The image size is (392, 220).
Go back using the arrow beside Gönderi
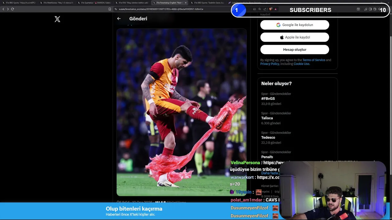pyautogui.click(x=119, y=19)
